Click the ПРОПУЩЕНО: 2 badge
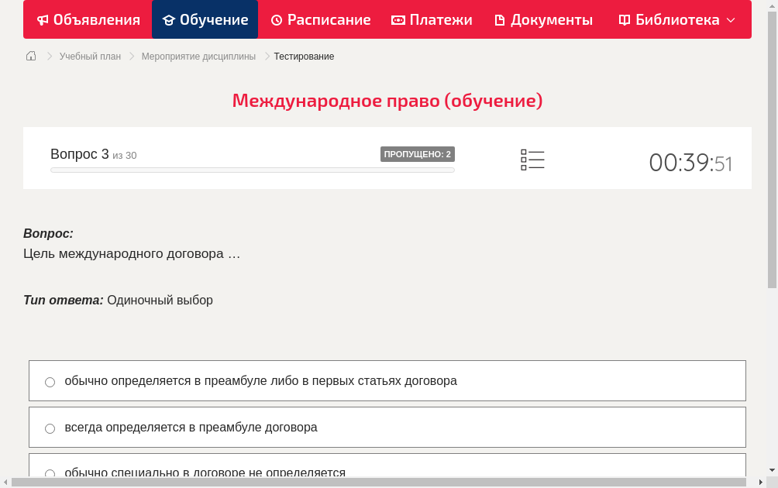Viewport: 778px width, 488px height. [x=418, y=154]
